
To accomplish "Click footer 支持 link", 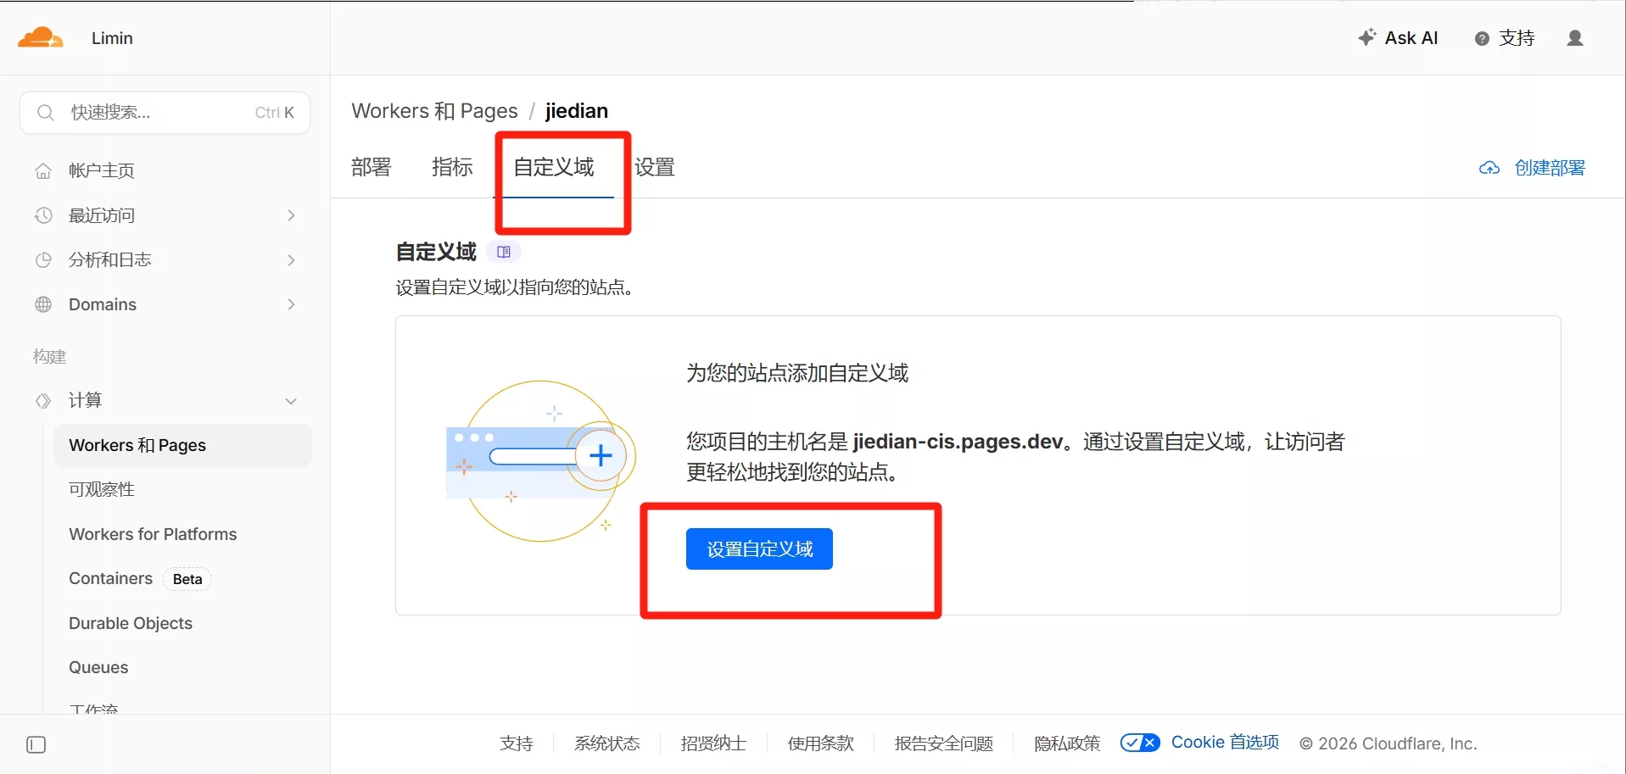I will tap(517, 743).
